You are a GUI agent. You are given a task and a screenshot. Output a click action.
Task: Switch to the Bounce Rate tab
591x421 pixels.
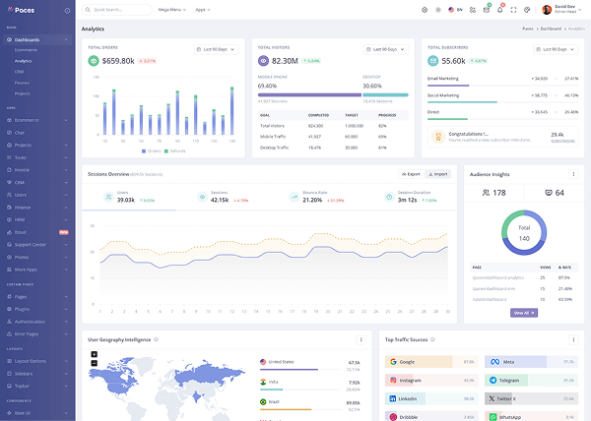point(315,197)
